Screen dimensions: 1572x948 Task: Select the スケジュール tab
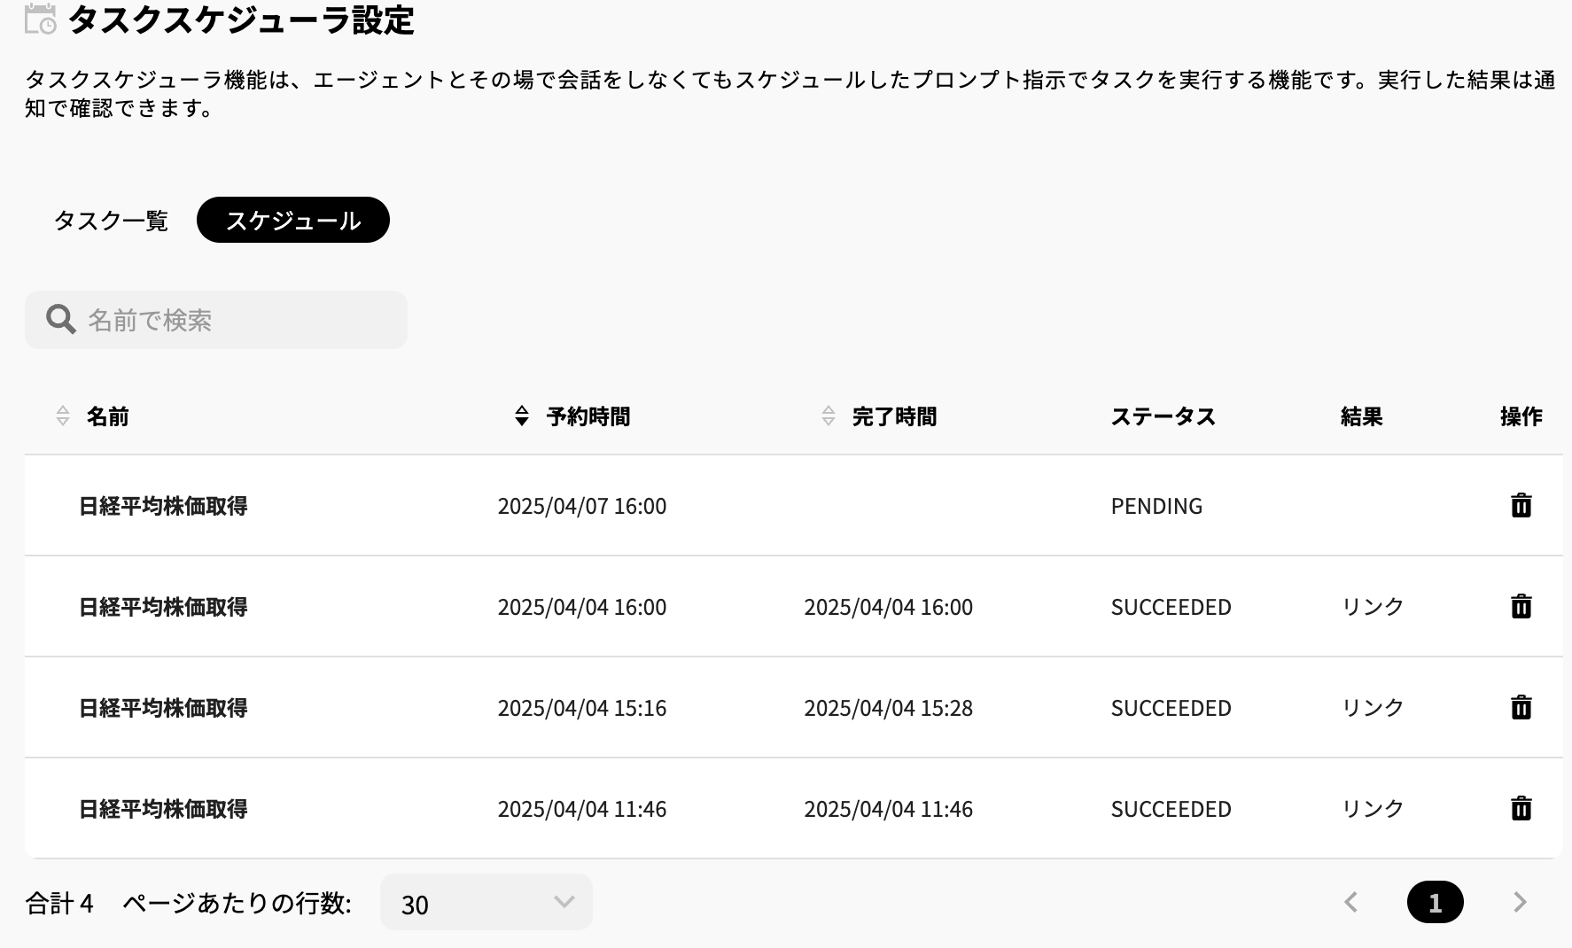pyautogui.click(x=293, y=220)
